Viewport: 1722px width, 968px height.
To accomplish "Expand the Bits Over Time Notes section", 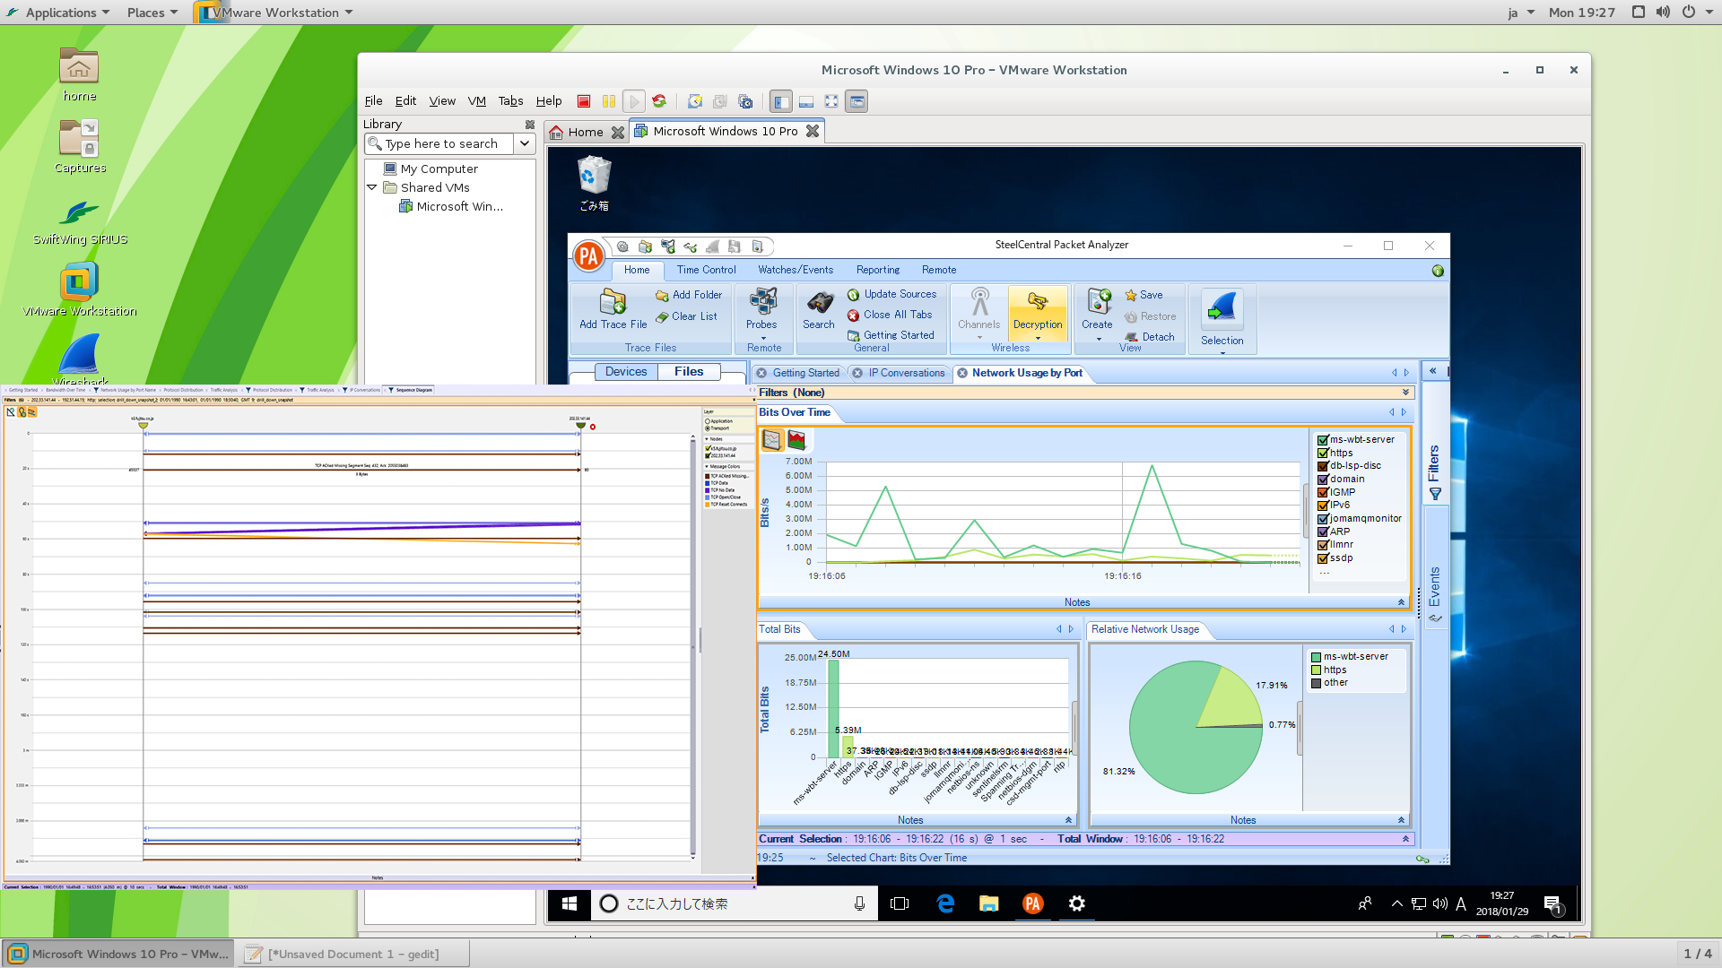I will tap(1401, 602).
